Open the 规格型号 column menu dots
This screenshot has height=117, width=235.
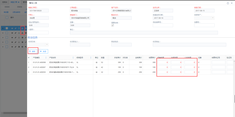(x=90, y=57)
